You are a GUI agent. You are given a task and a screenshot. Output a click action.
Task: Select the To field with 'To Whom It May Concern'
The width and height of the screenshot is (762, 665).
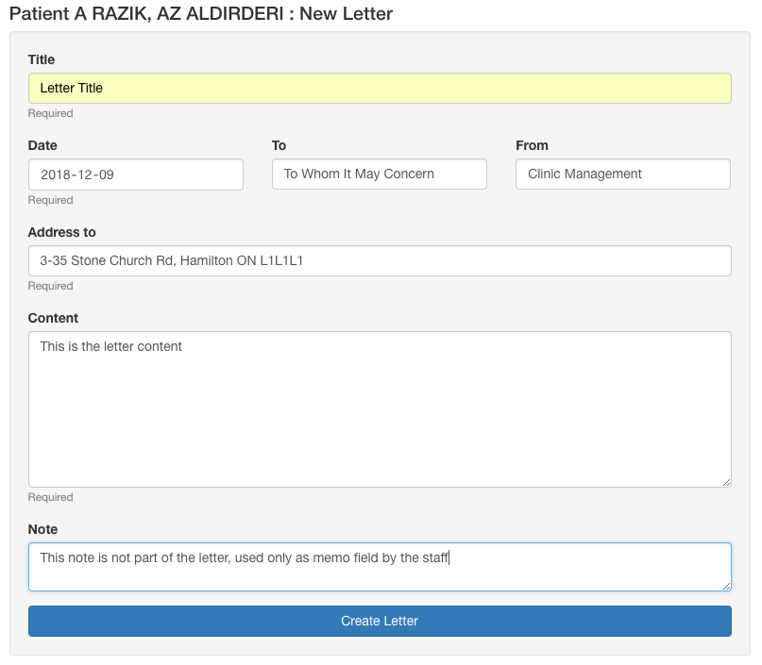tap(379, 174)
